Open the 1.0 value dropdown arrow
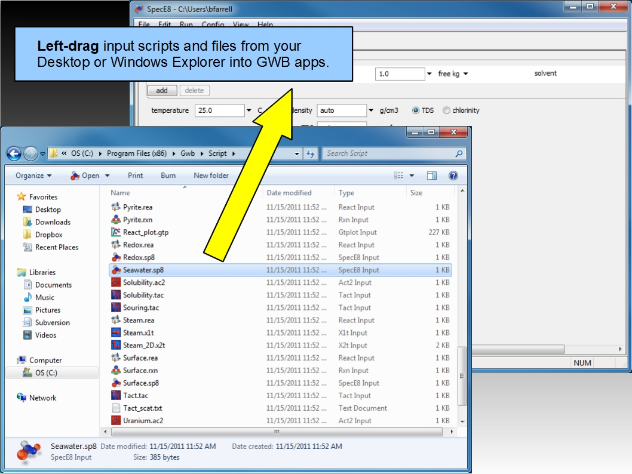The height and width of the screenshot is (474, 632). [x=429, y=73]
